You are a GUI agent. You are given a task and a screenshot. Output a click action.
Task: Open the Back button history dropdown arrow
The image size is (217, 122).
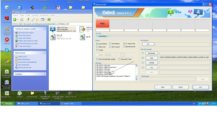point(18,20)
